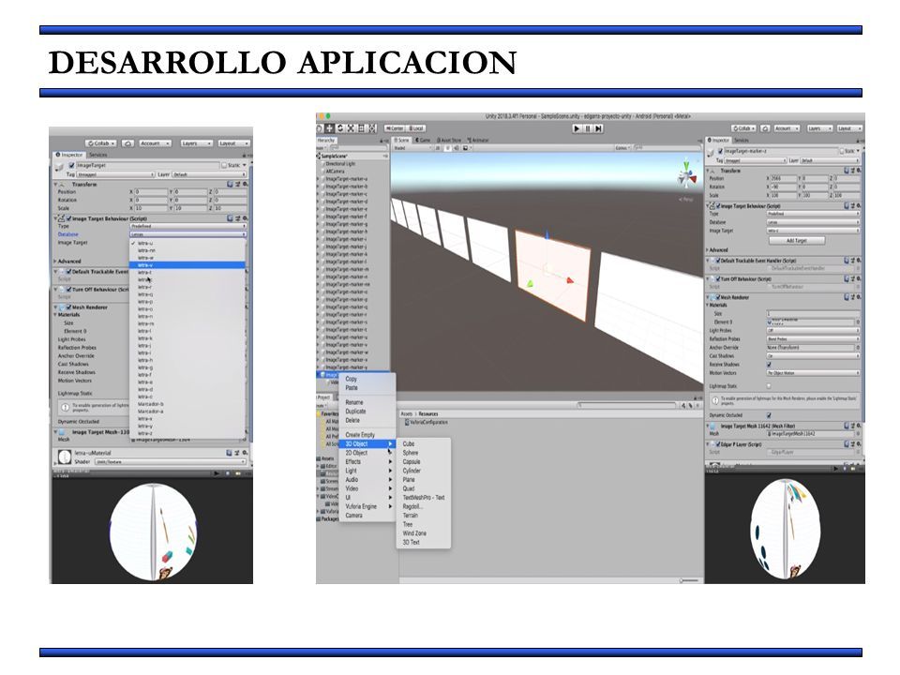The image size is (900, 675).
Task: Expand ImageTarget-marker-a in the Hierarchy
Action: tap(319, 179)
